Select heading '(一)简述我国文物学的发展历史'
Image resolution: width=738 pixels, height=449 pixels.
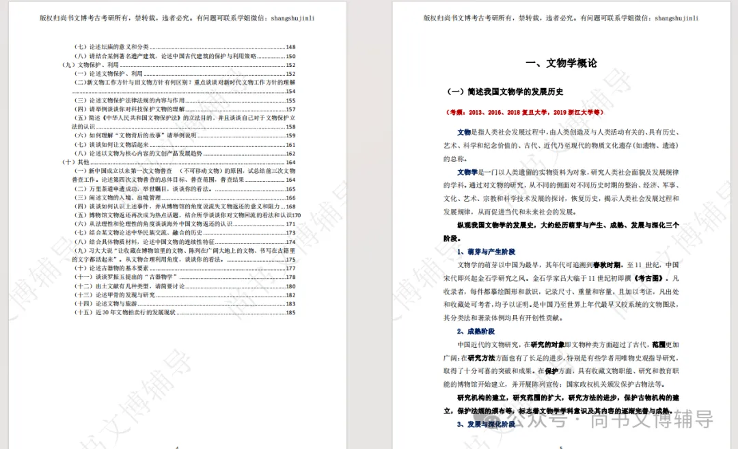point(504,92)
